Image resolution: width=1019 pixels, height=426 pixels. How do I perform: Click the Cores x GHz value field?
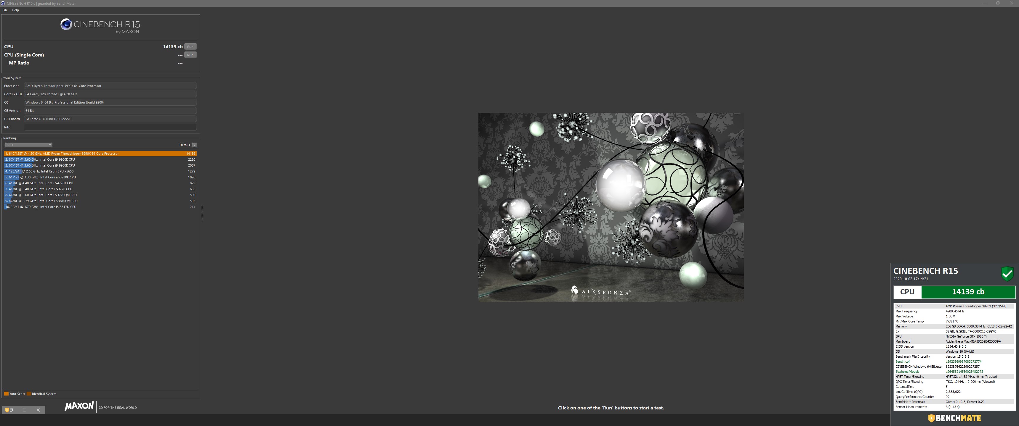[110, 94]
